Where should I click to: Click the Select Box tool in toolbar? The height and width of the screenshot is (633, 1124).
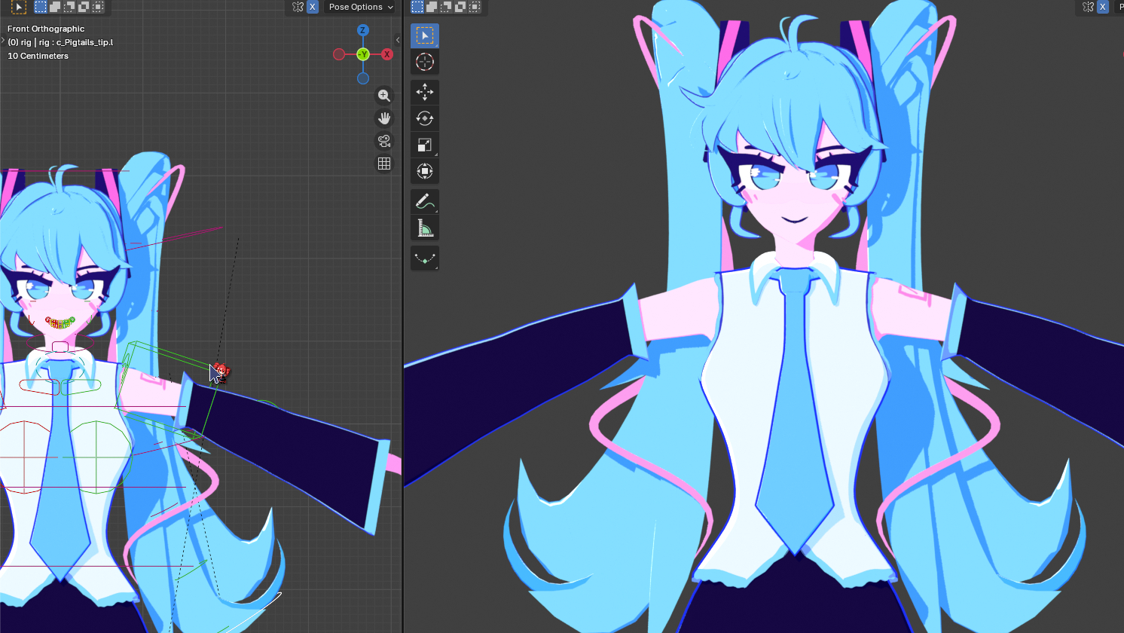(425, 35)
